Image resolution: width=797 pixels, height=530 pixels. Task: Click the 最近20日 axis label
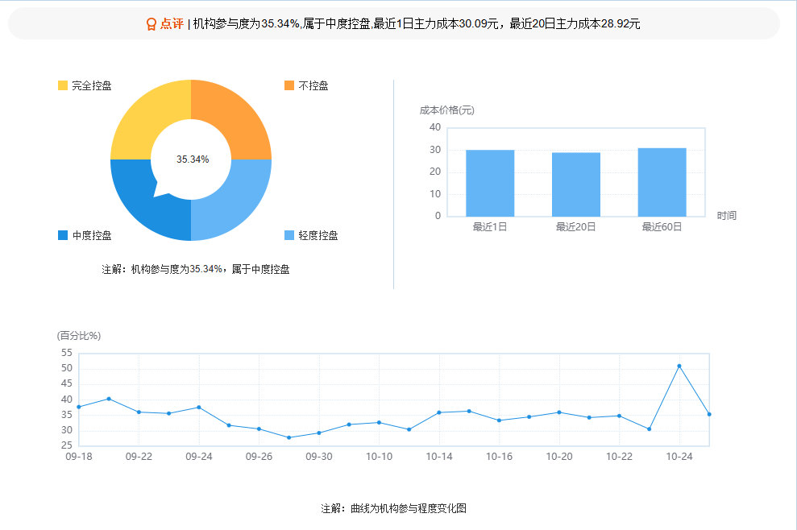(576, 226)
